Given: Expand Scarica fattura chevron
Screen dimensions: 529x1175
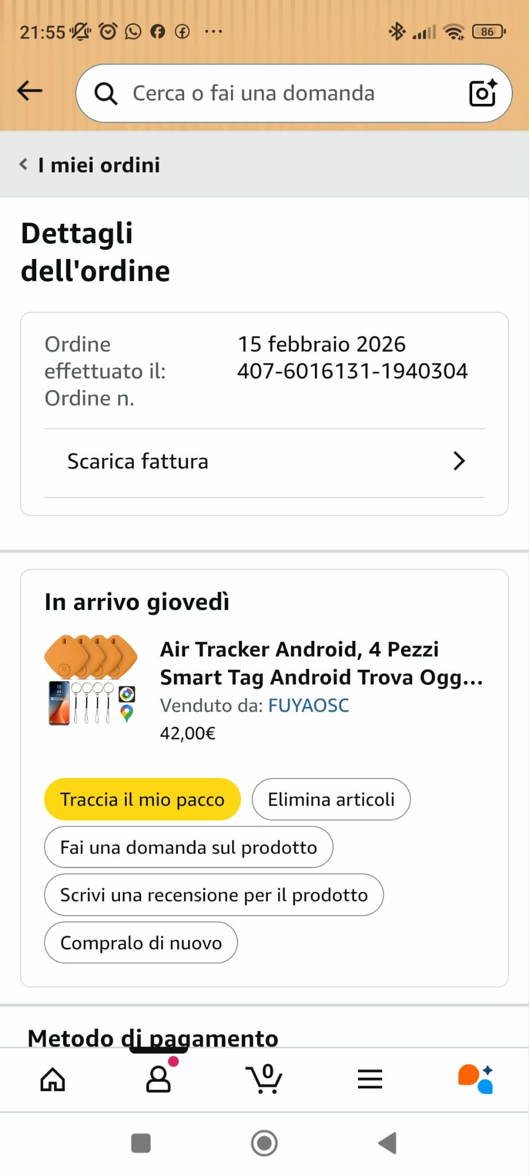Looking at the screenshot, I should [x=458, y=461].
